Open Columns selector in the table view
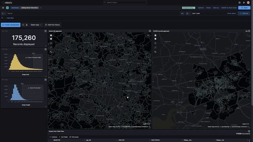Screen dimensions: 253x142 click(53, 137)
